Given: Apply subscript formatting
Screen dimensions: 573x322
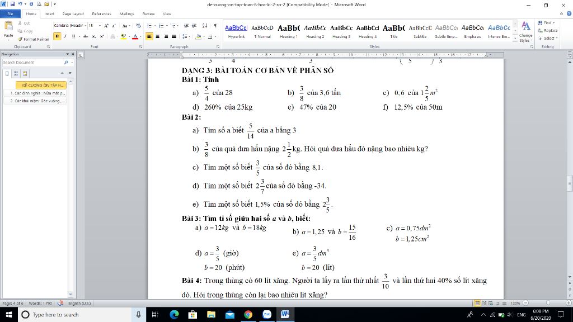Looking at the screenshot, I should pos(93,36).
